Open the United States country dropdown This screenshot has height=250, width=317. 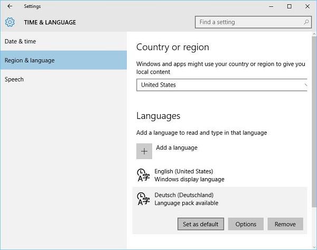click(222, 85)
